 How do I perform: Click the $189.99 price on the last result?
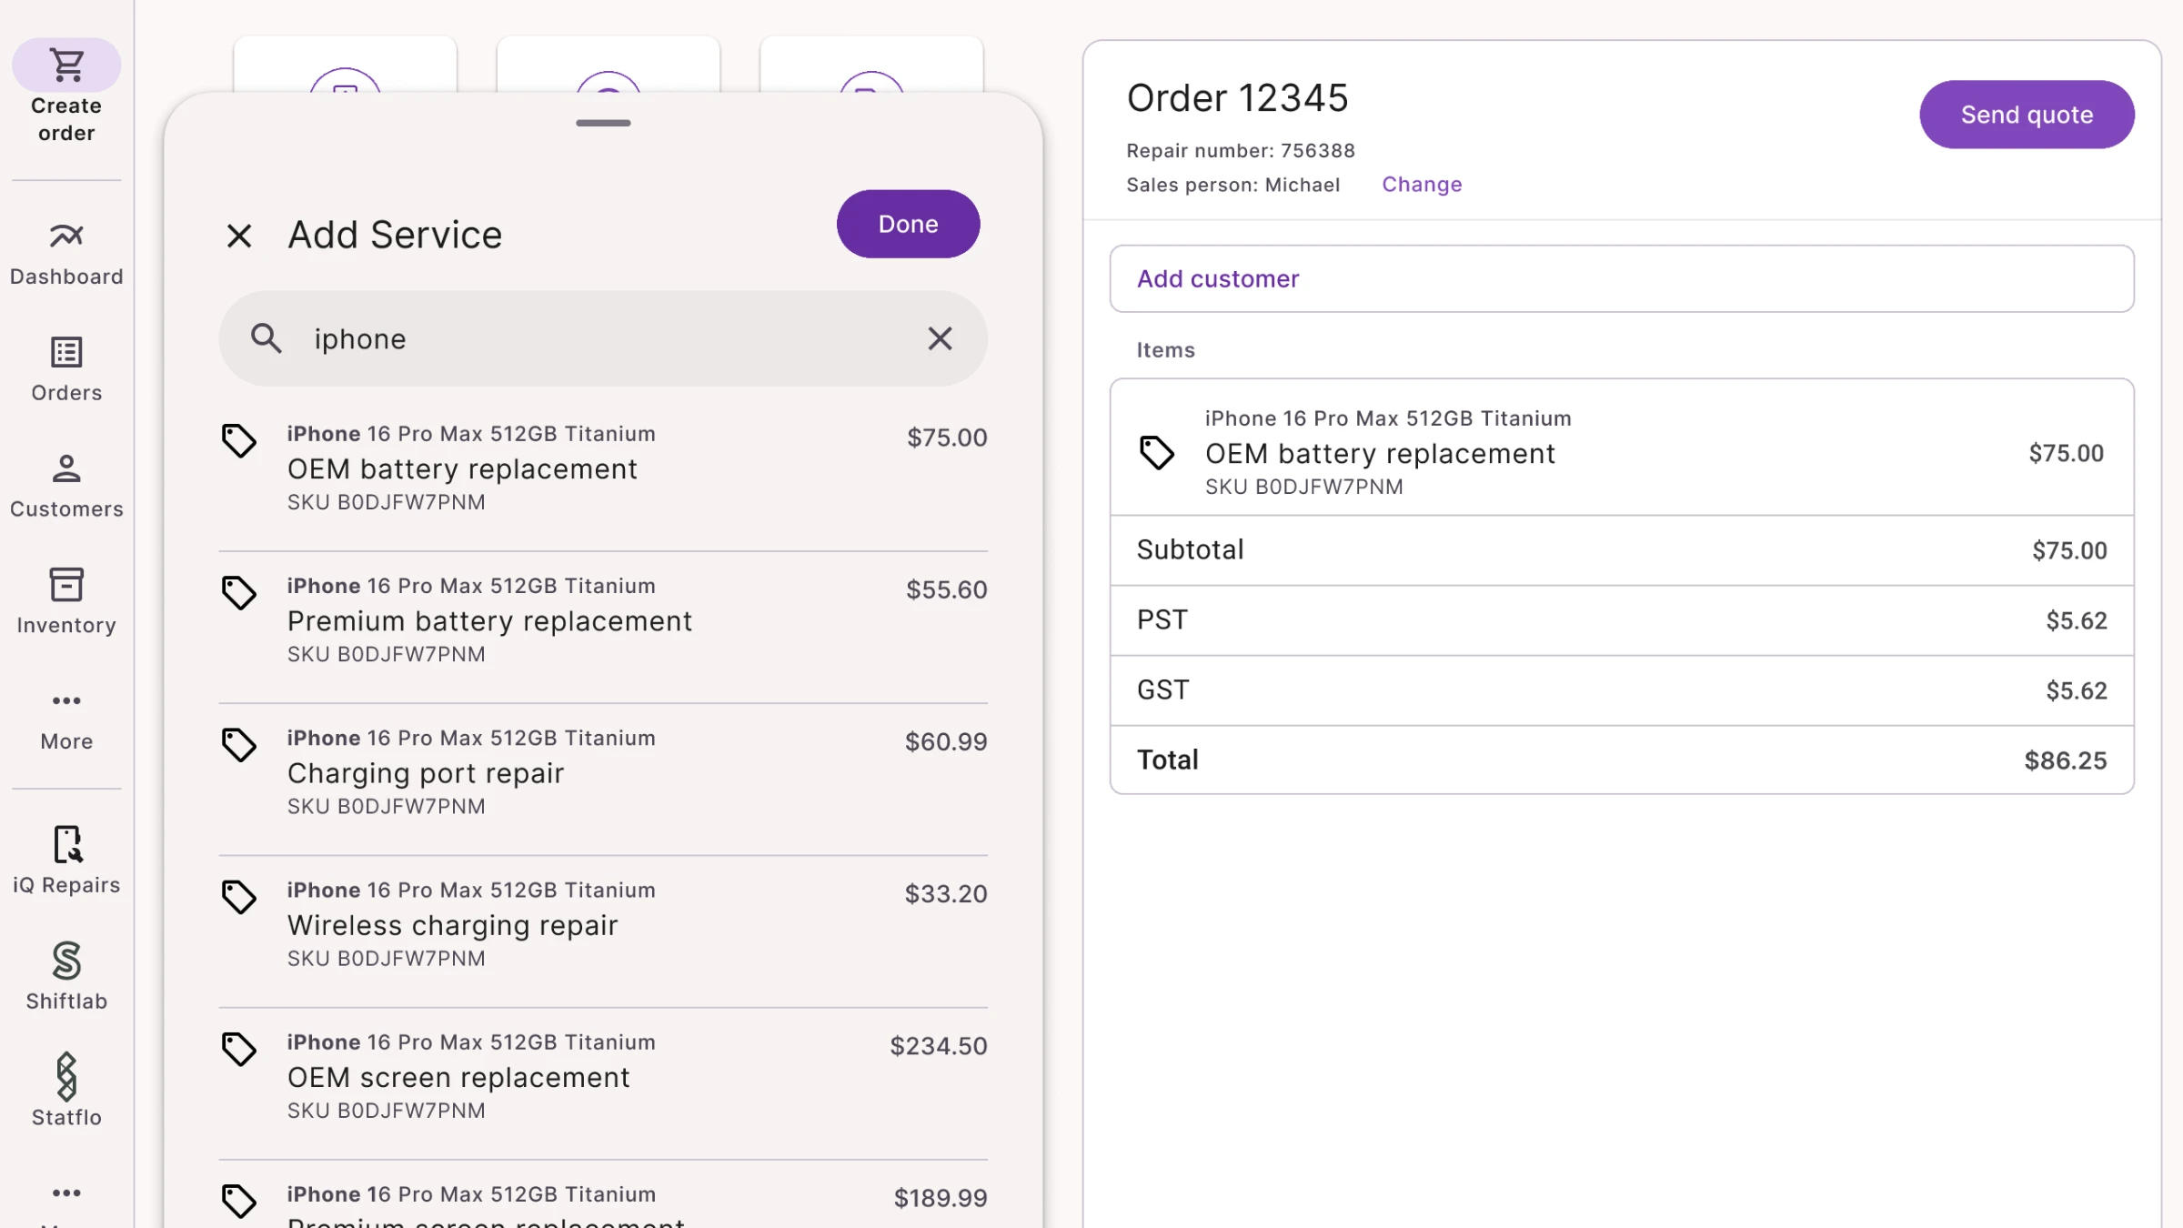pos(941,1198)
